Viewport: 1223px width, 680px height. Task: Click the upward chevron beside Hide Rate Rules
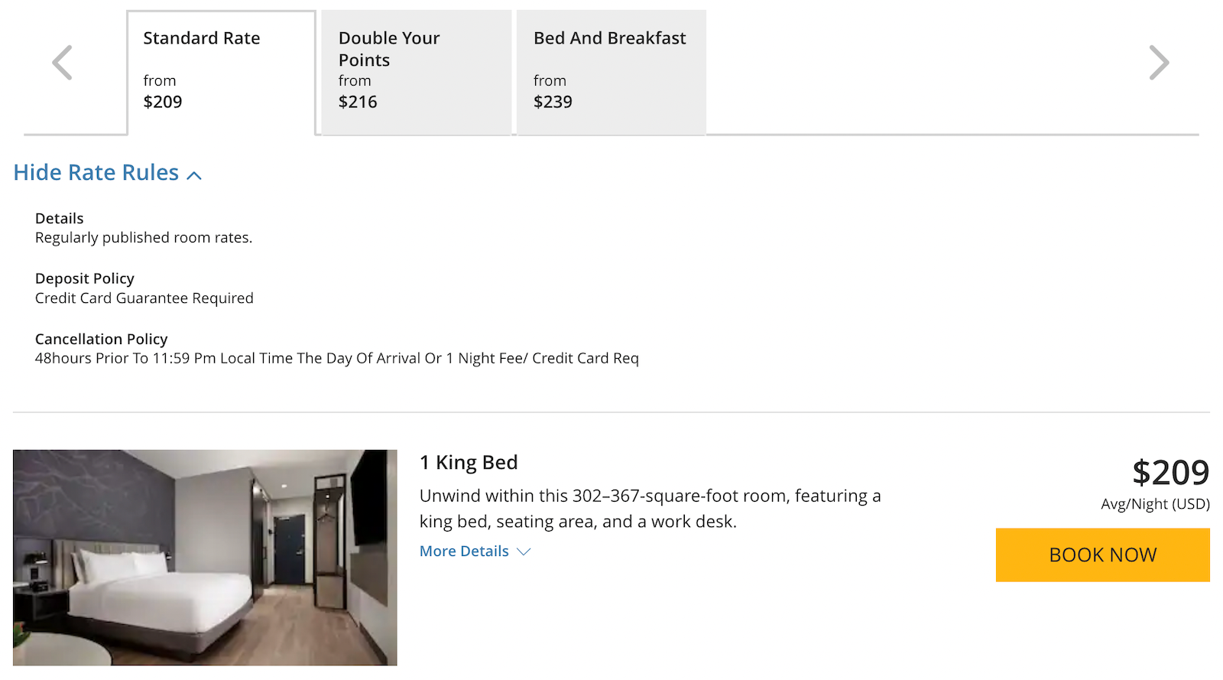(194, 174)
